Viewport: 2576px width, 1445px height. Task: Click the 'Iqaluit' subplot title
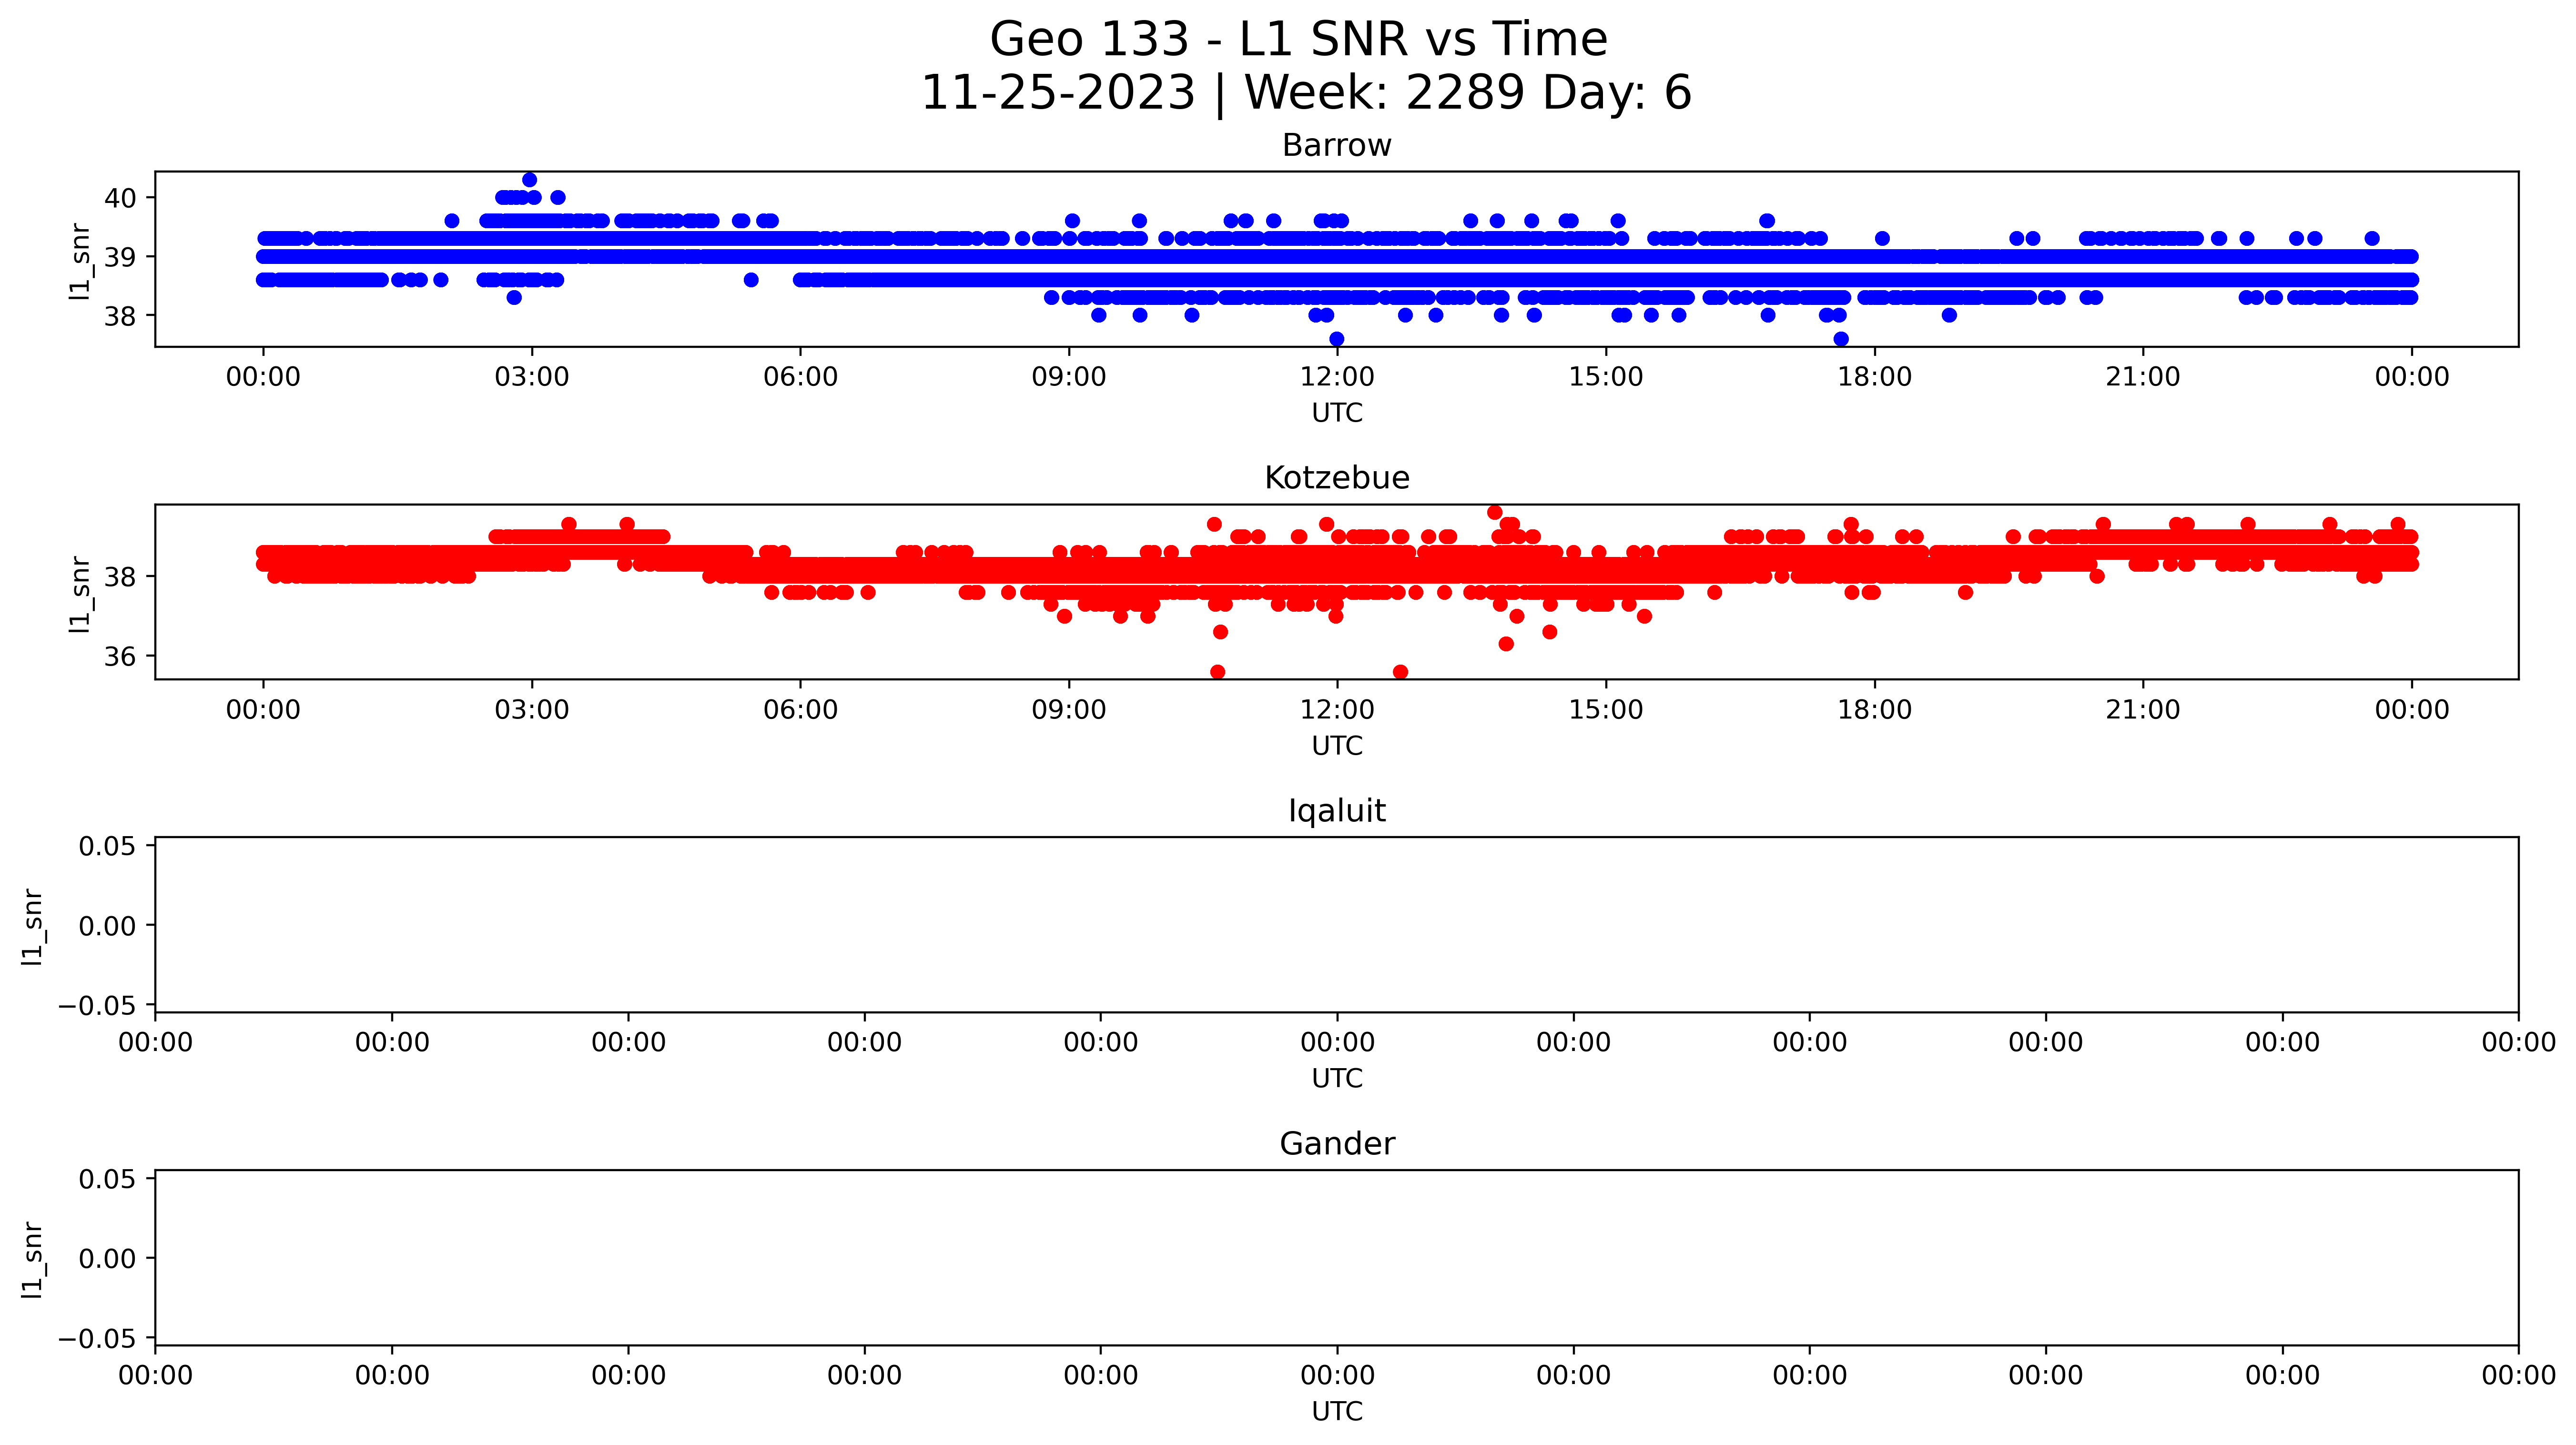click(x=1337, y=811)
